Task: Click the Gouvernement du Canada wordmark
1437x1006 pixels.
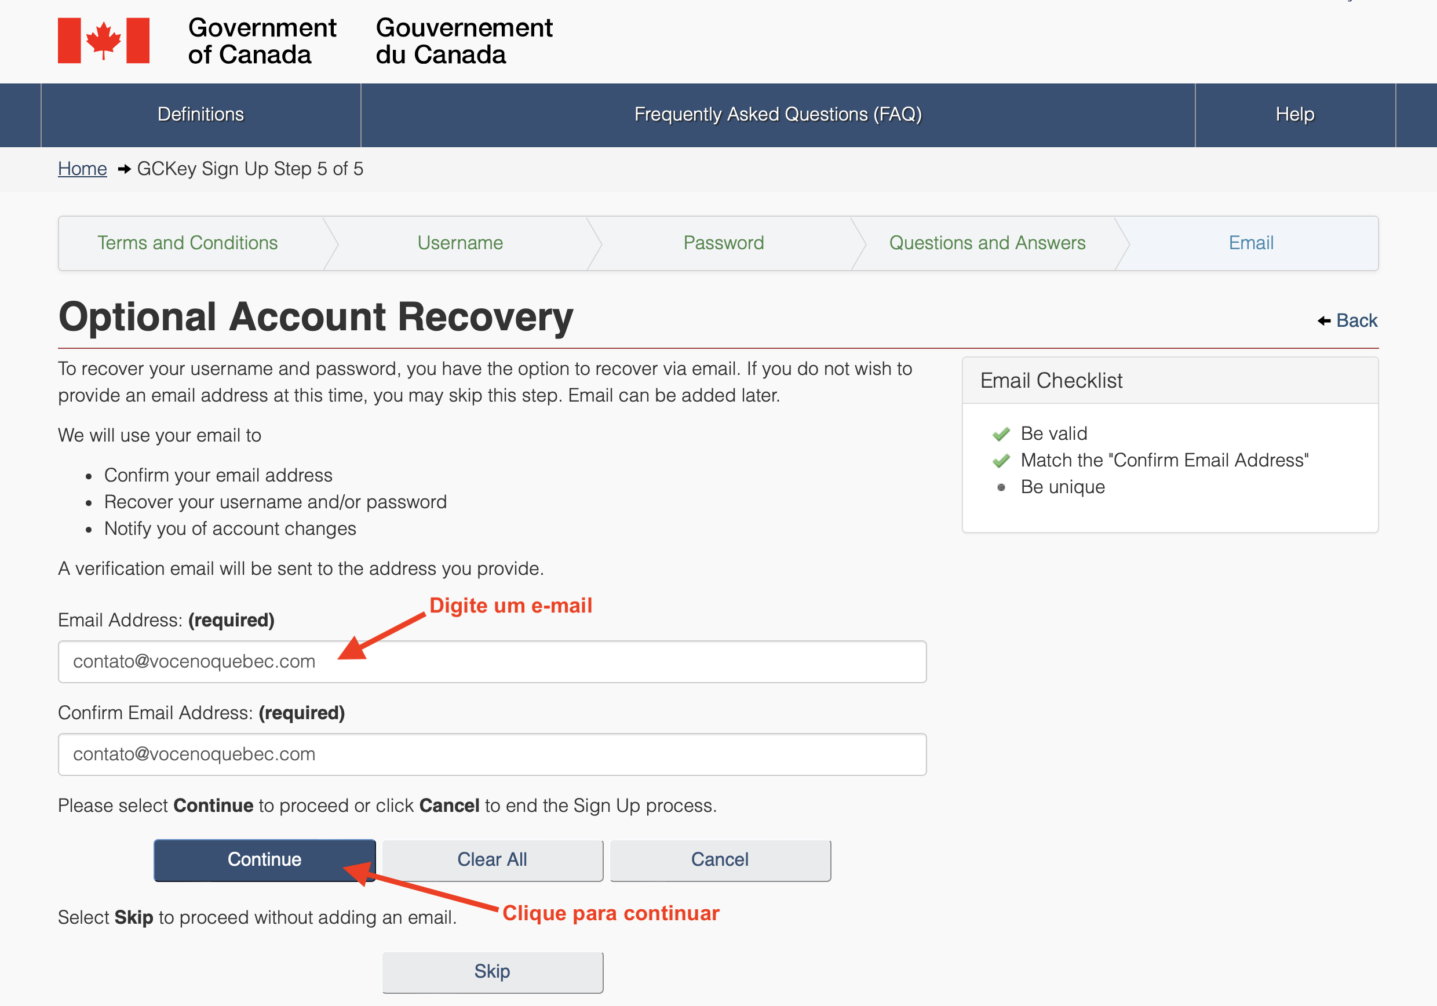Action: coord(464,41)
